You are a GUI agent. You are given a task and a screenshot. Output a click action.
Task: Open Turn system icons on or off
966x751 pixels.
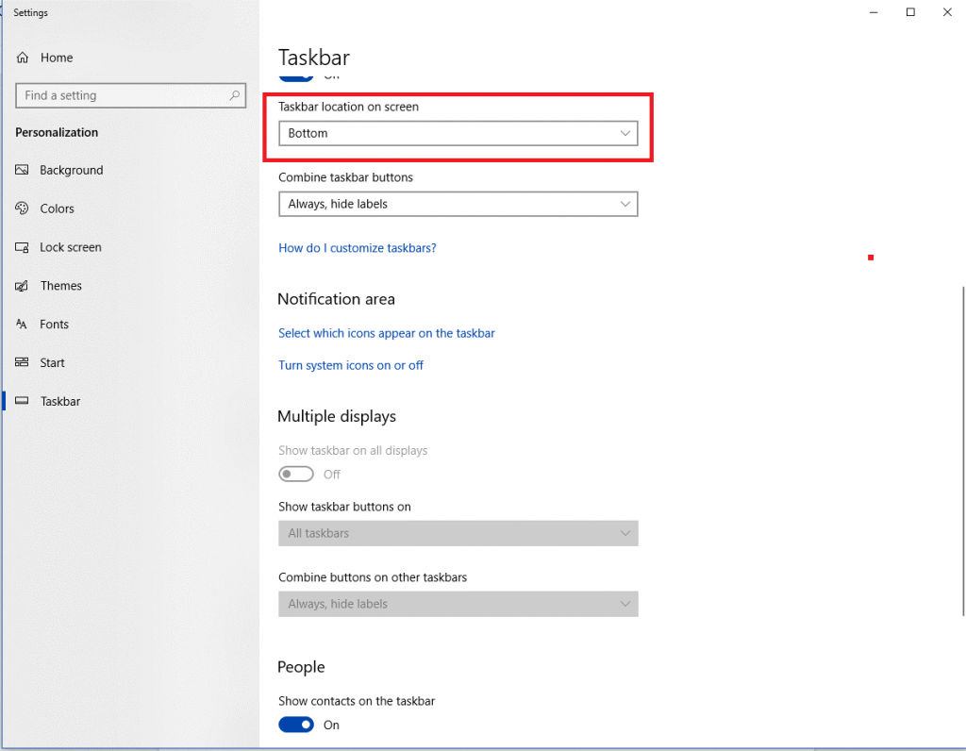pos(351,365)
